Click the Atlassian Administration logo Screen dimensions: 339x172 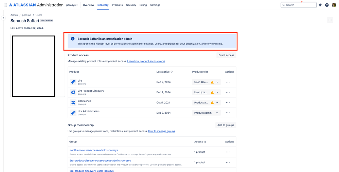coord(36,5)
